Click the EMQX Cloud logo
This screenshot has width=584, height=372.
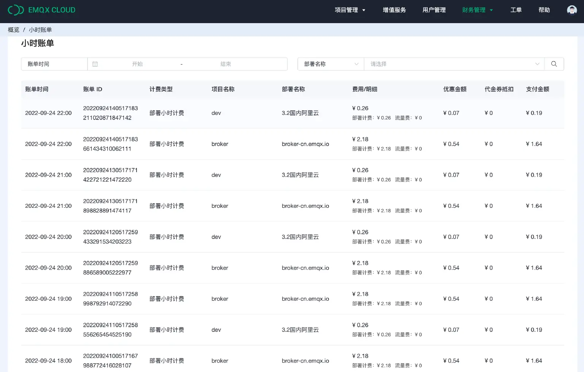42,9
